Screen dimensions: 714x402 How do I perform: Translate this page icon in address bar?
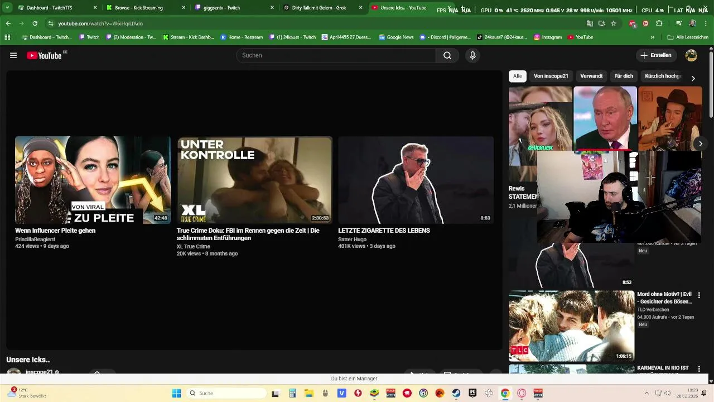(590, 23)
